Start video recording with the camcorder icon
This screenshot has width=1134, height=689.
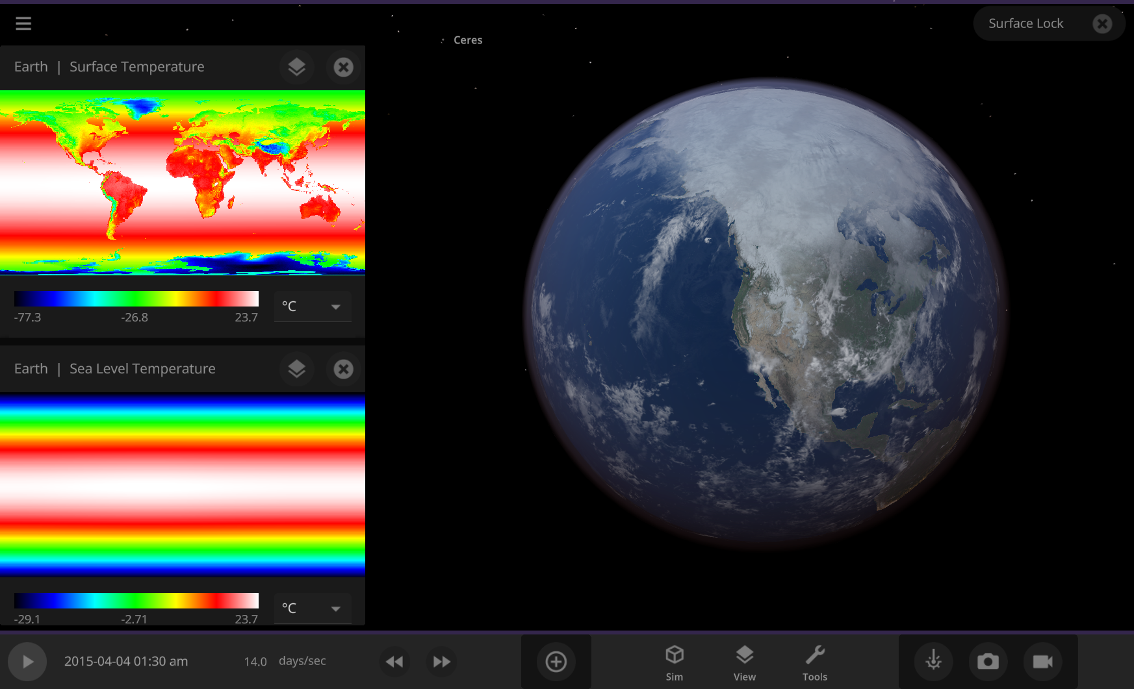pos(1042,662)
